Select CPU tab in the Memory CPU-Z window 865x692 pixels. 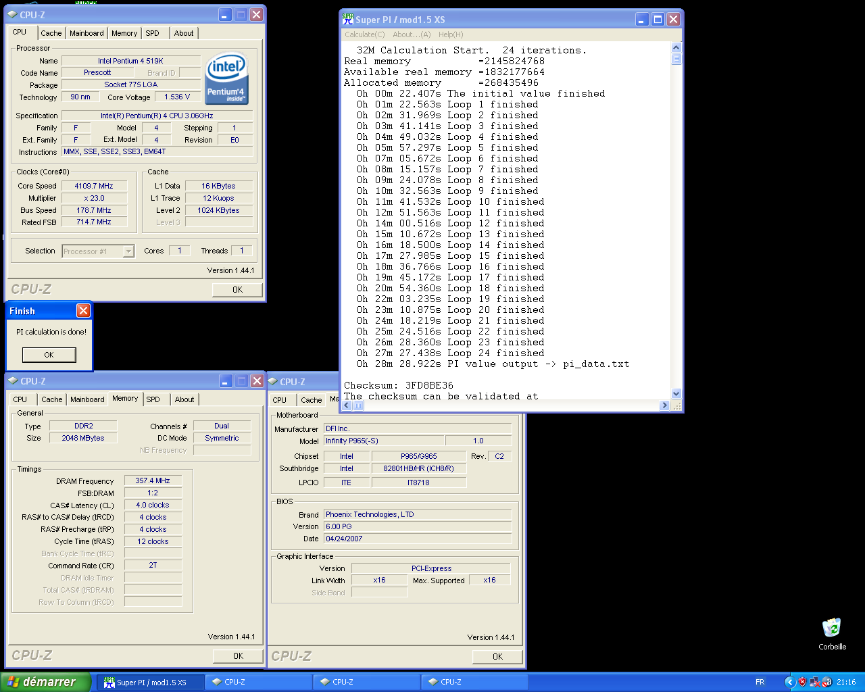pos(20,399)
